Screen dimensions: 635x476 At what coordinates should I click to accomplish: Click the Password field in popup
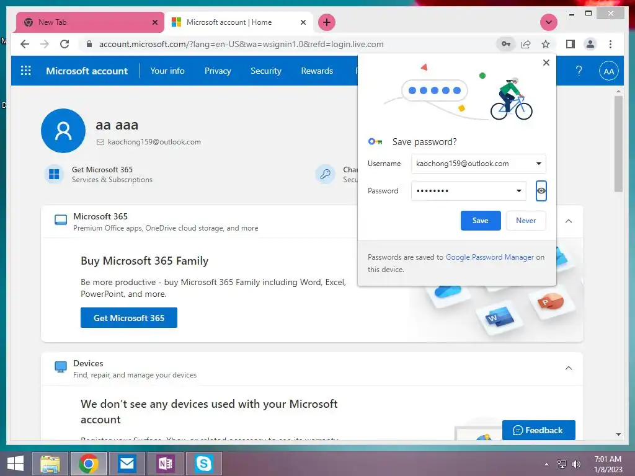point(469,191)
